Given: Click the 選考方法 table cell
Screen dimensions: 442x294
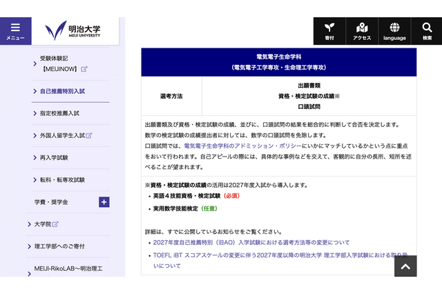Looking at the screenshot, I should click(x=171, y=96).
